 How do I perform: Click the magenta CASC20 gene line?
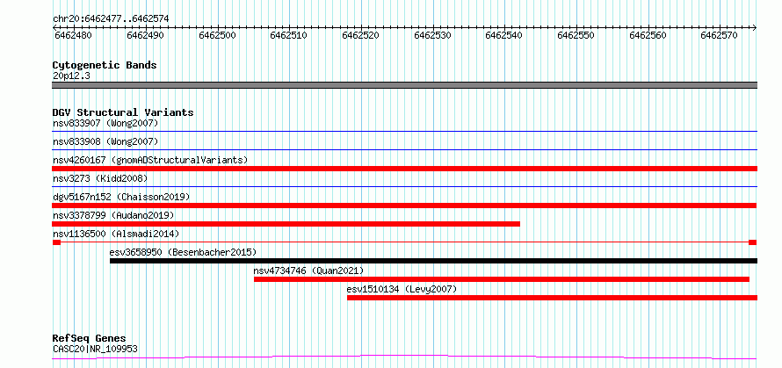[404, 357]
